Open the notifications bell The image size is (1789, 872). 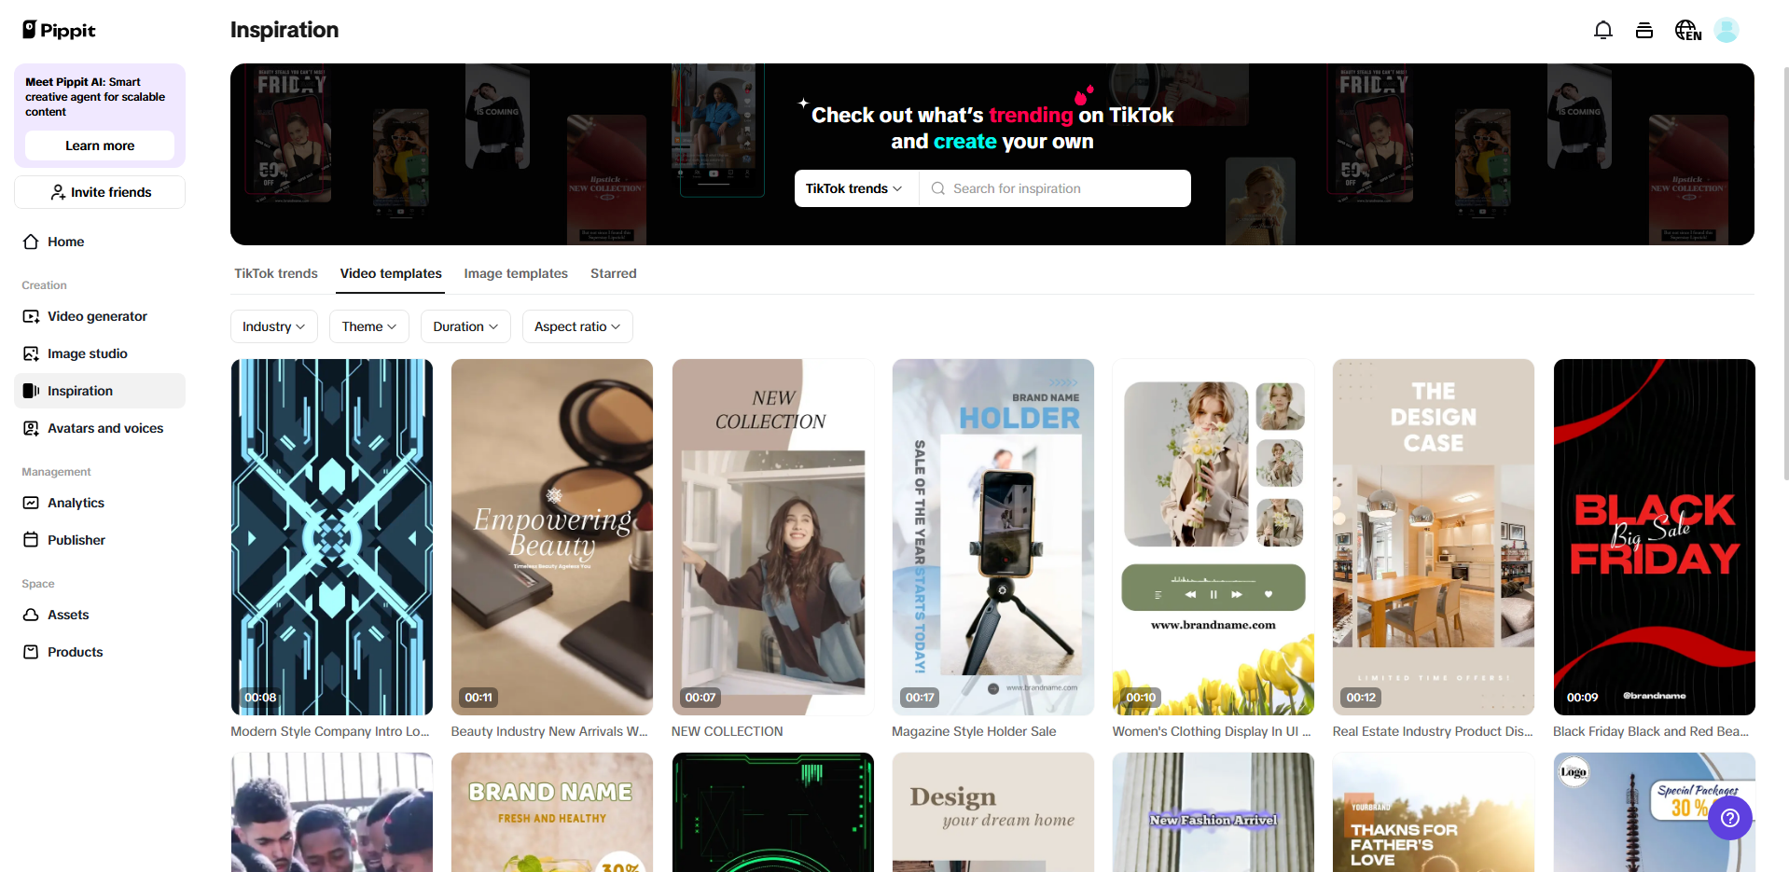tap(1602, 31)
